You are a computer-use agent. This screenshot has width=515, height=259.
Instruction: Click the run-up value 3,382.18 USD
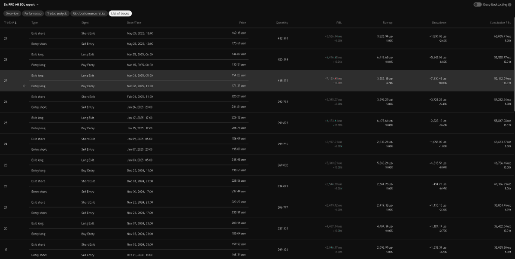pyautogui.click(x=385, y=78)
